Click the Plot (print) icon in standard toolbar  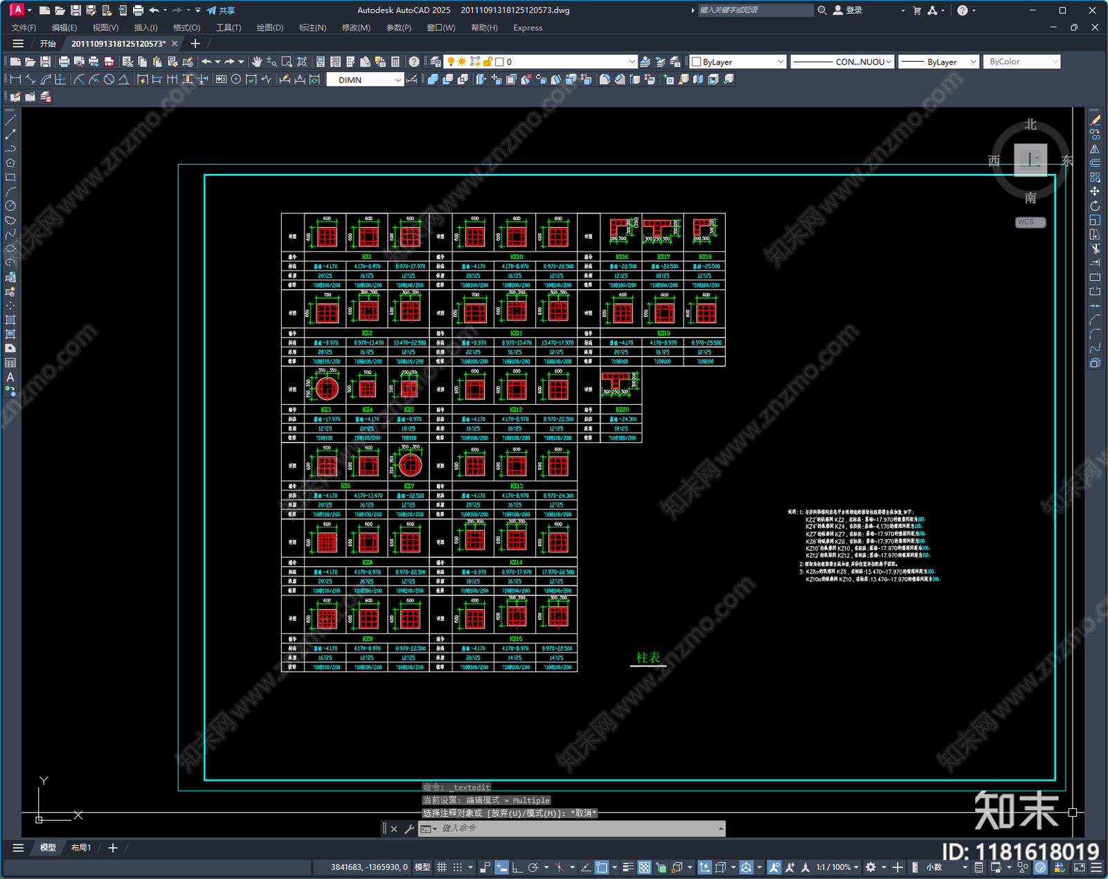[x=64, y=62]
